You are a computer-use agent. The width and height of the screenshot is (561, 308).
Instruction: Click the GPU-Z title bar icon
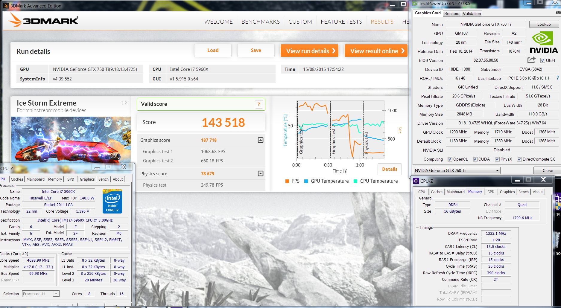coord(415,4)
